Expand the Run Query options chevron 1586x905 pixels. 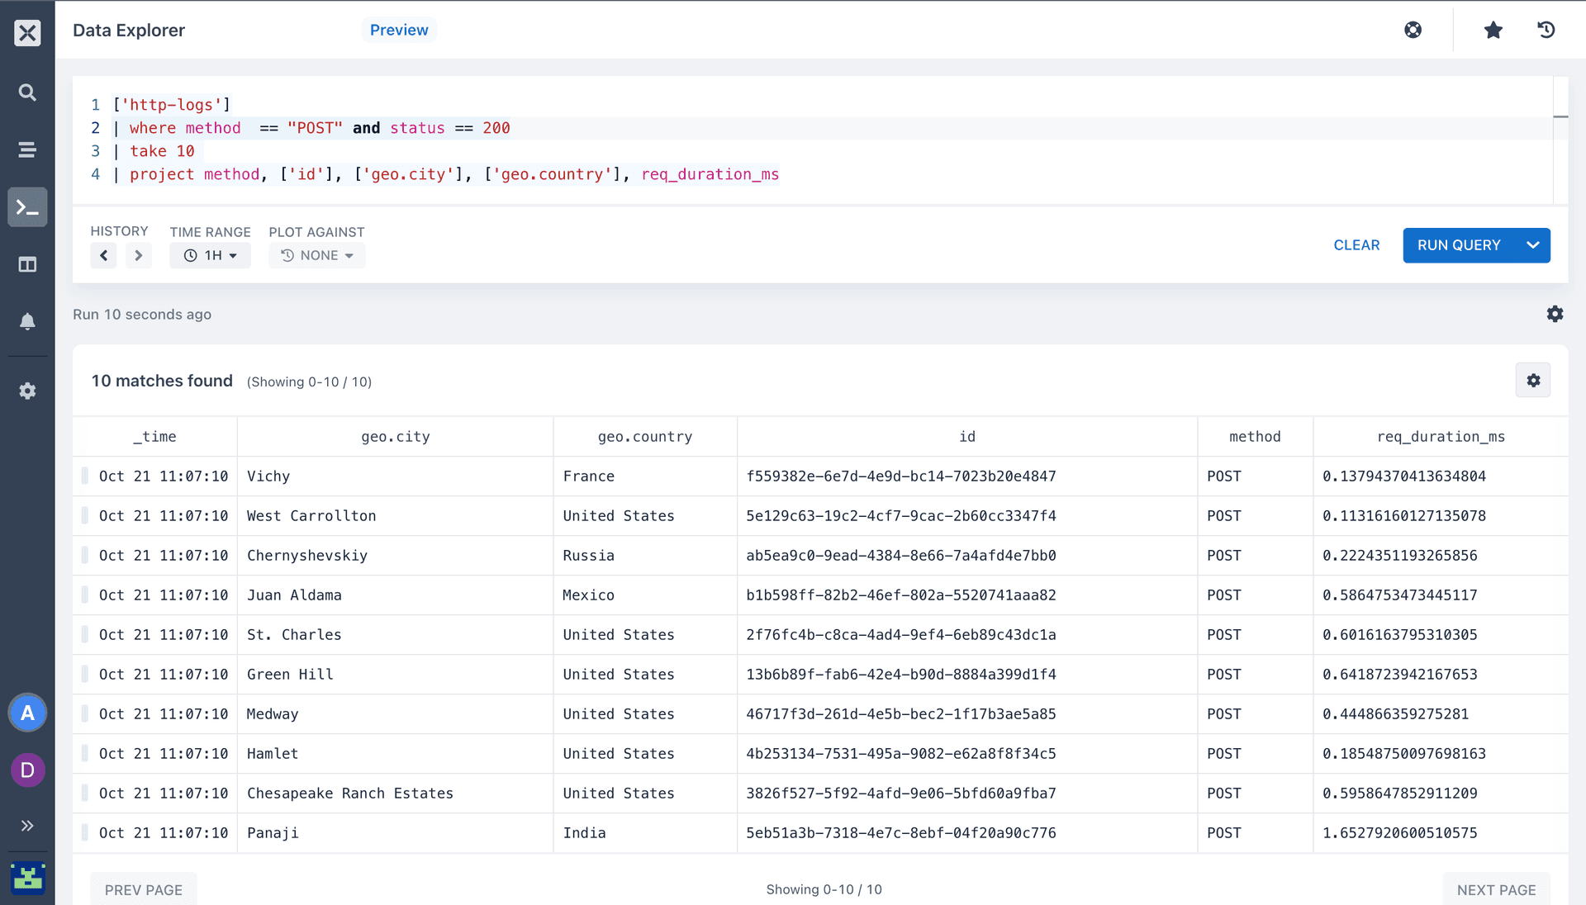[1533, 245]
